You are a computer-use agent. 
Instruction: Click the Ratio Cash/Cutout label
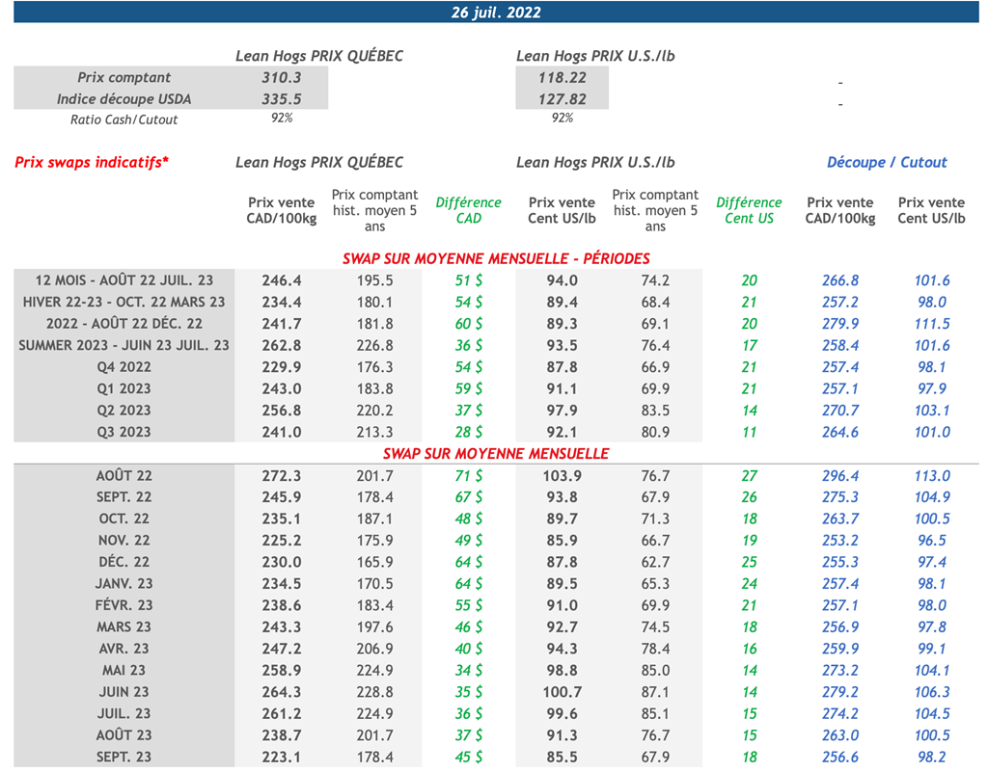click(123, 120)
